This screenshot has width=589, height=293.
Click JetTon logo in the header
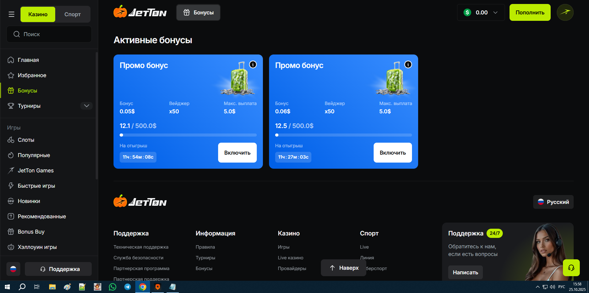coord(140,13)
